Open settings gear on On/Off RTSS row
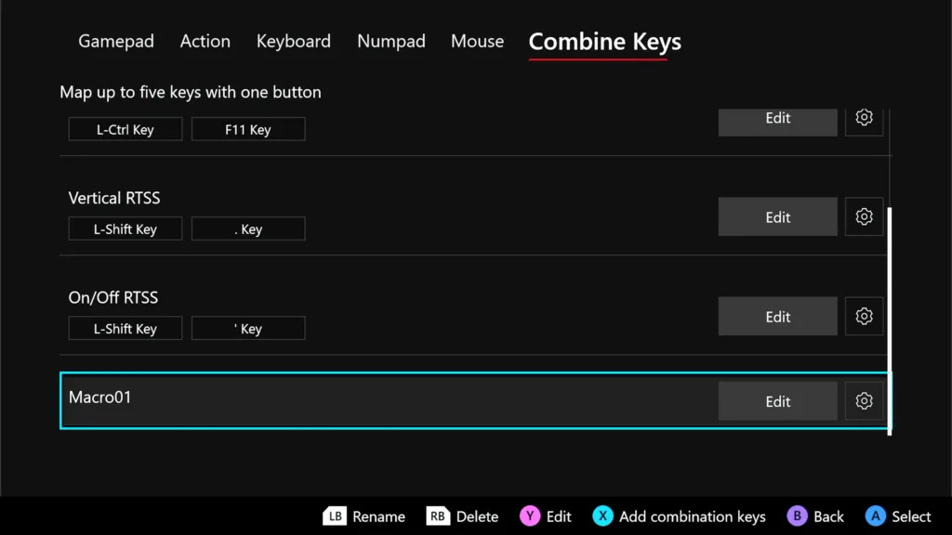Screen dimensions: 952x535 [864, 316]
